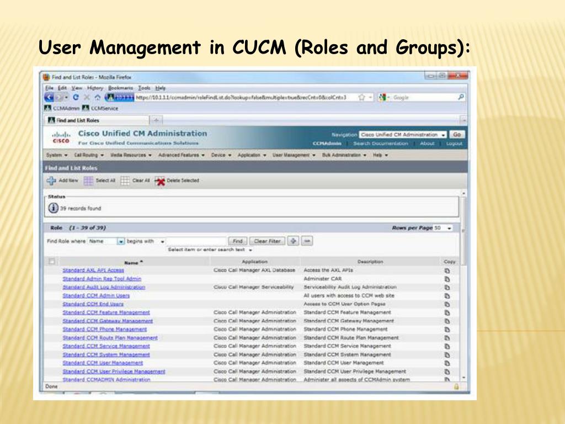Image resolution: width=565 pixels, height=424 pixels.
Task: Click the Select All grid icon
Action: [88, 181]
